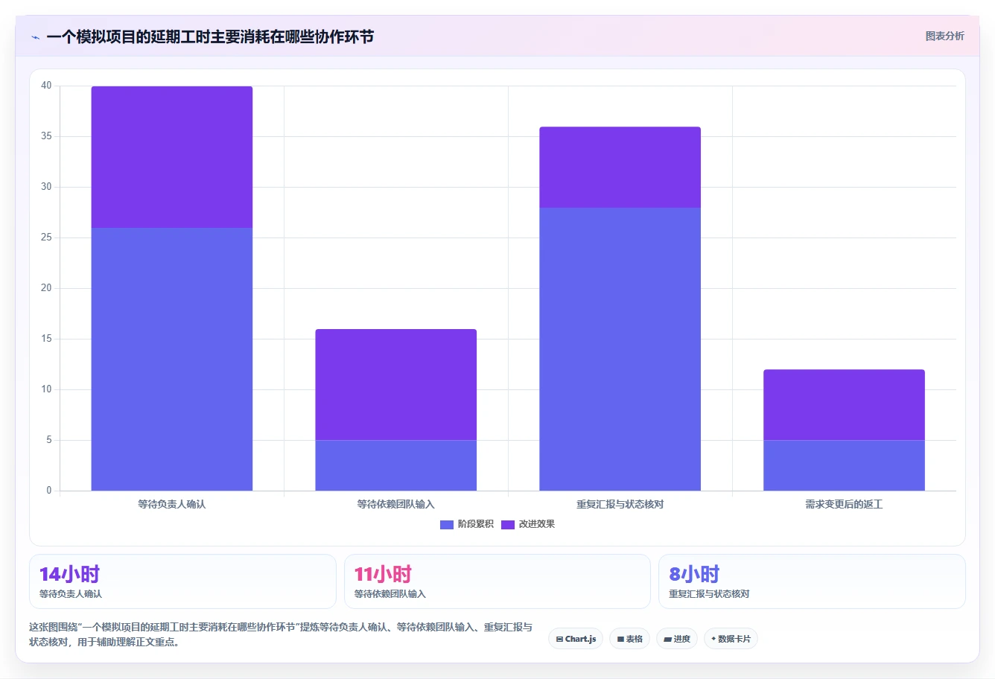Click the x-axis label 等待依赖团队输入
995x679 pixels.
click(x=396, y=504)
